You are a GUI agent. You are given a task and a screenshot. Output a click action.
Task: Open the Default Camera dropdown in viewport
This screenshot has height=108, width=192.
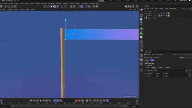[x=69, y=12]
